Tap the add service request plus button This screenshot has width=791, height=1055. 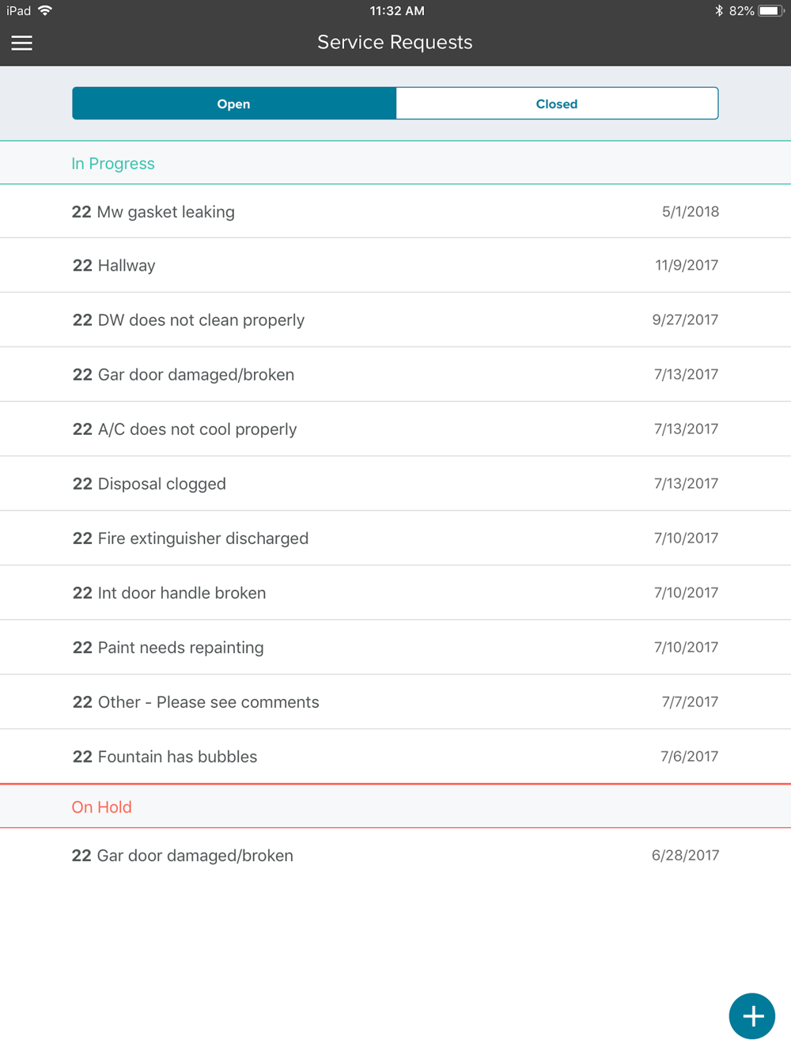point(751,1015)
